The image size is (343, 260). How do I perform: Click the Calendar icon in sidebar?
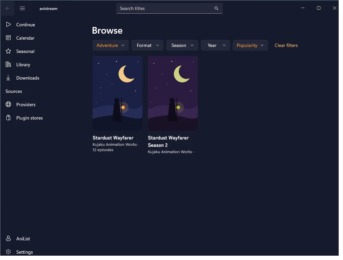tap(8, 38)
